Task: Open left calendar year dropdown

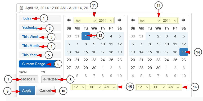Action: (x=106, y=20)
